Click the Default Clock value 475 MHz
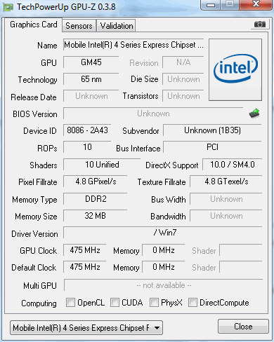Image resolution: width=274 pixels, height=342 pixels. pyautogui.click(x=85, y=267)
